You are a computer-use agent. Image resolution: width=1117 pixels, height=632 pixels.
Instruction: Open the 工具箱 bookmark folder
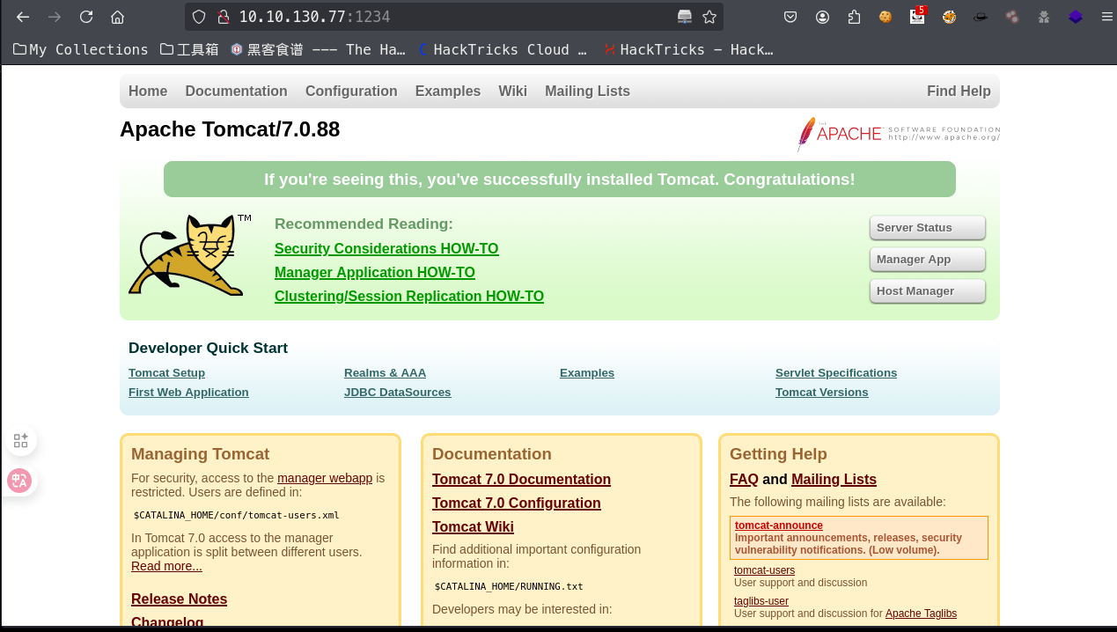(189, 49)
